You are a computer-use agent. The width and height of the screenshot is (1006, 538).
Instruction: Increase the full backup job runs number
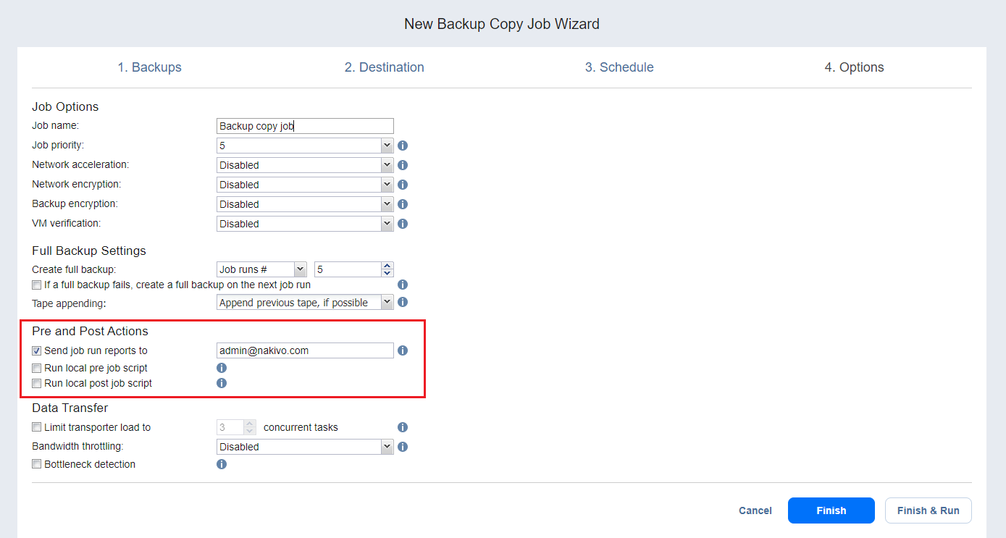pos(387,266)
